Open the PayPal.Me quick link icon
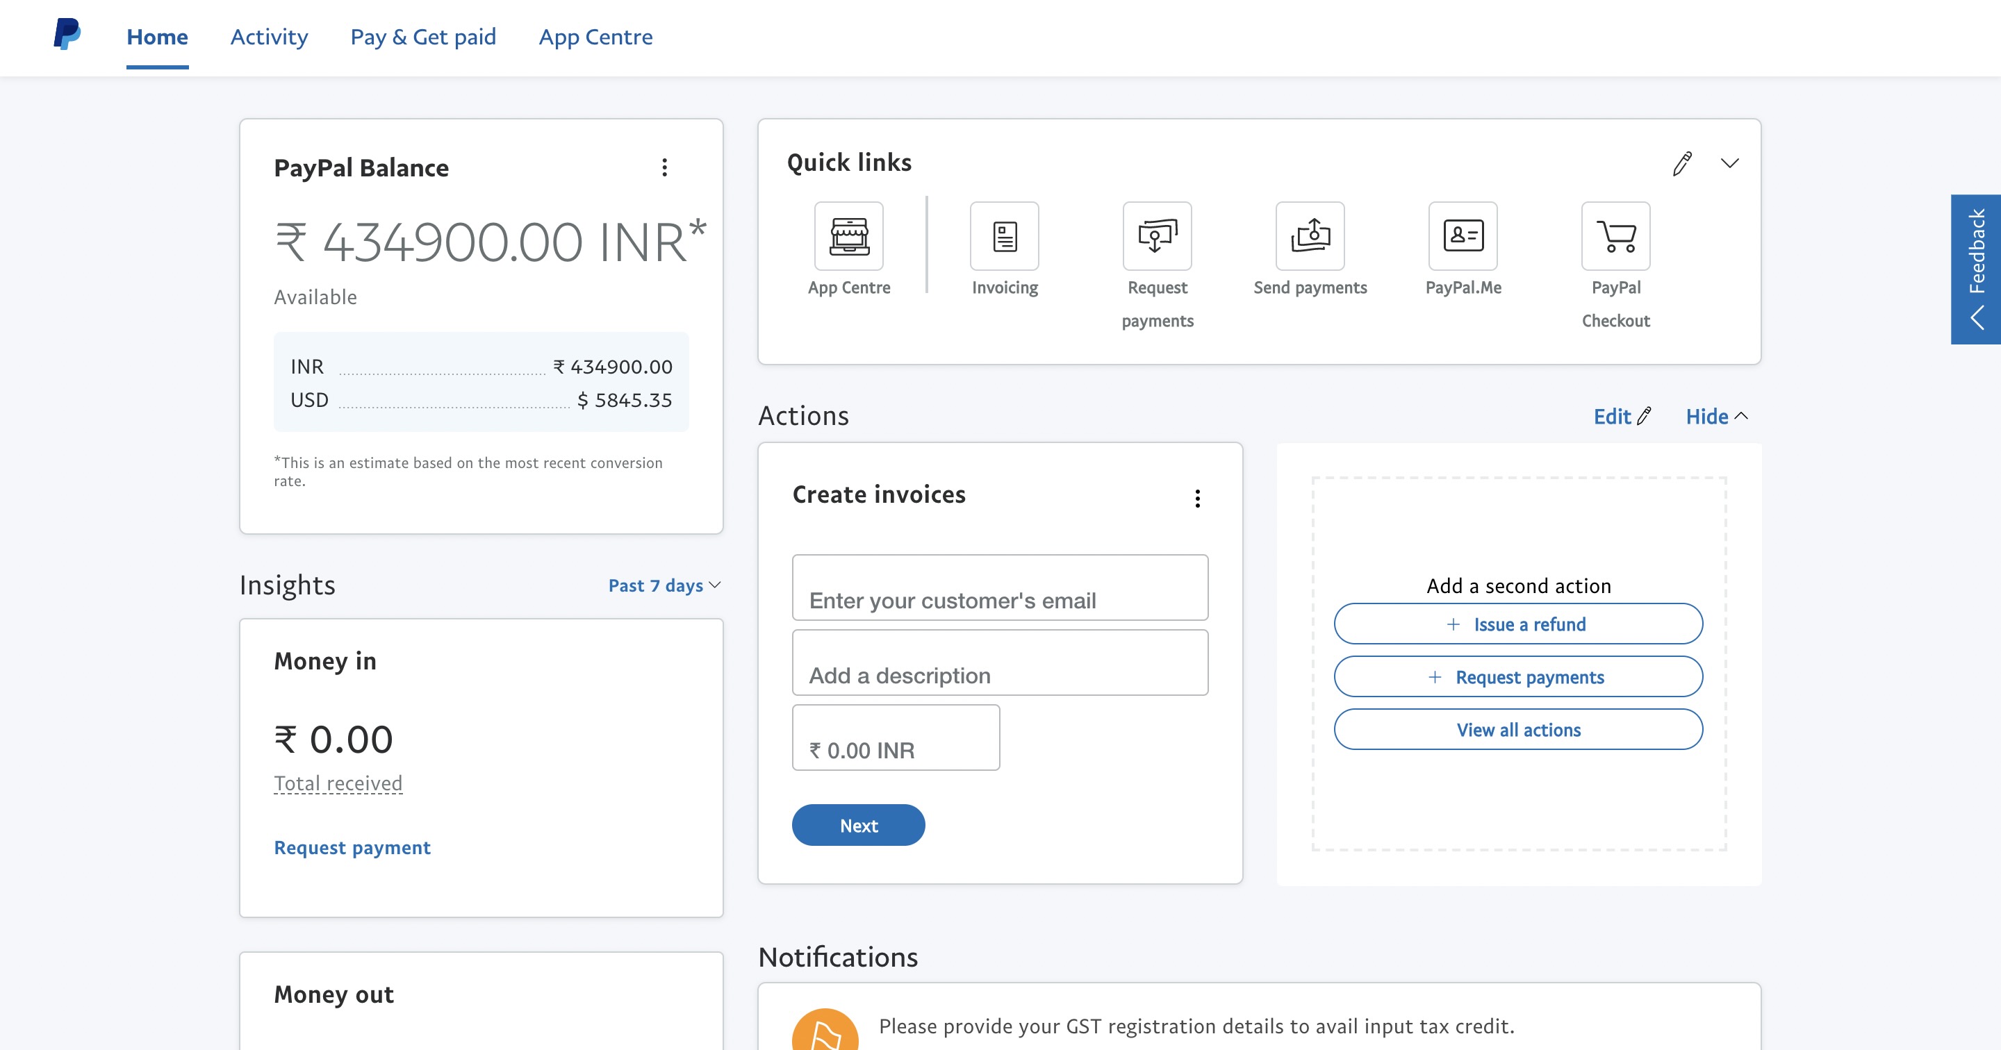This screenshot has width=2001, height=1050. (x=1463, y=236)
